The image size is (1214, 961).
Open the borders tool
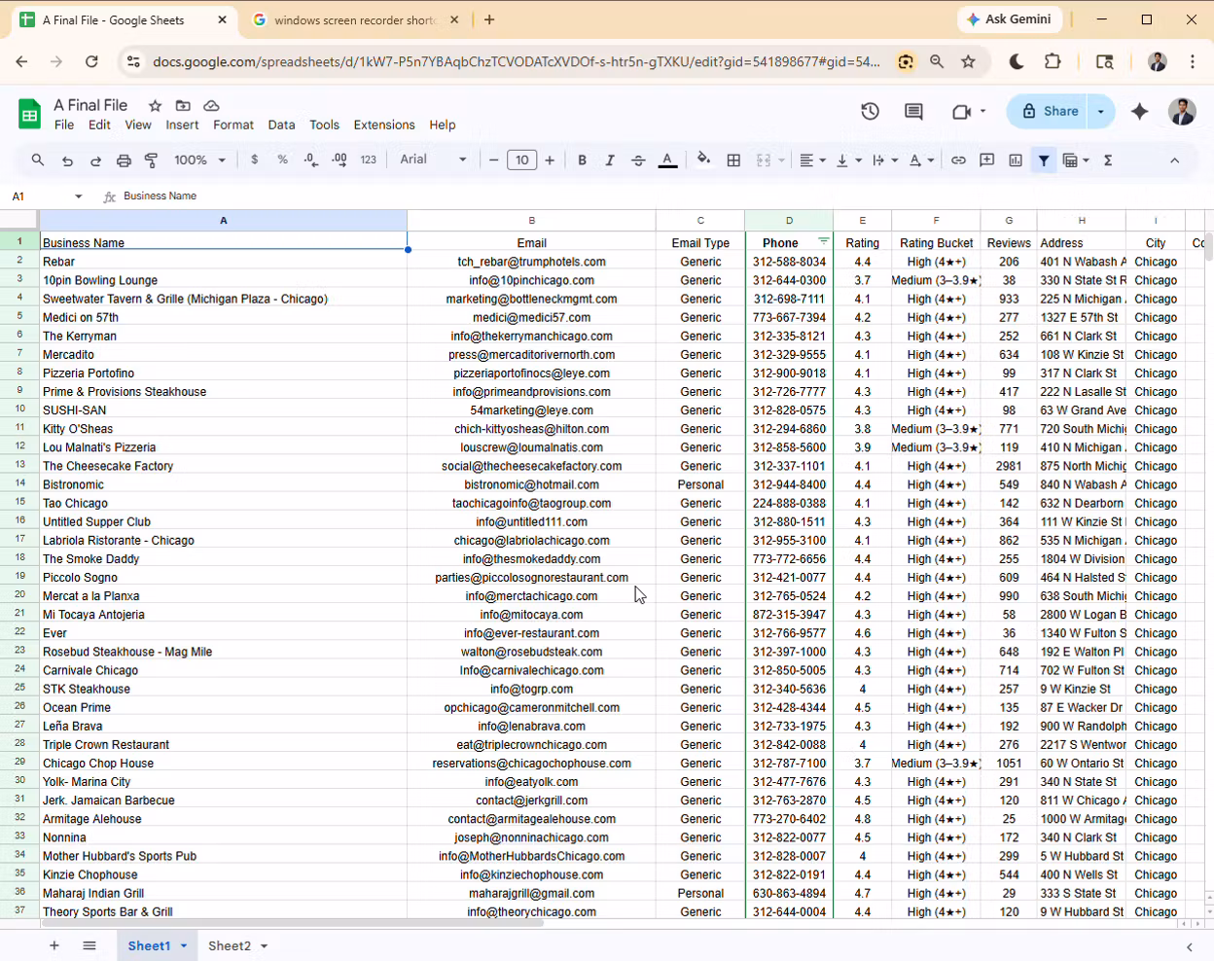pyautogui.click(x=733, y=160)
